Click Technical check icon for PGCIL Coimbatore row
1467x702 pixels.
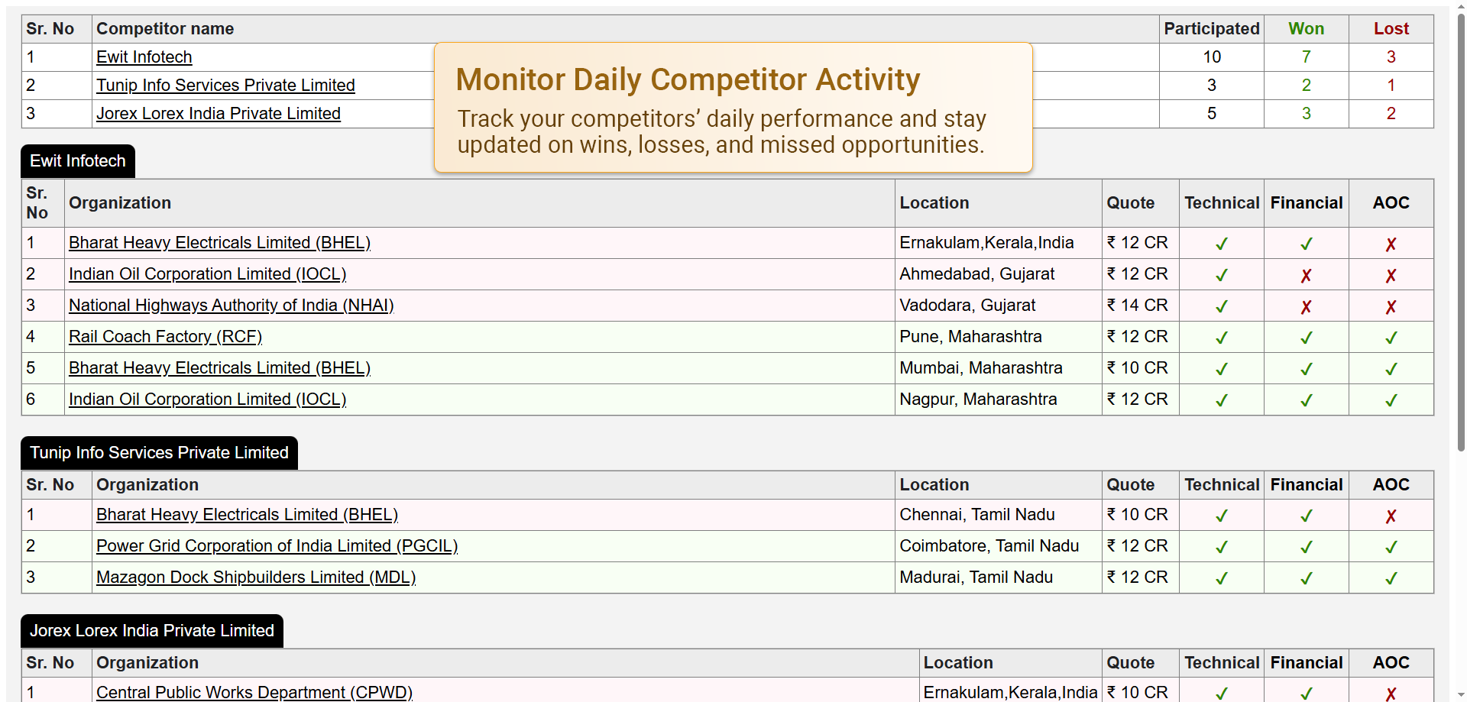pyautogui.click(x=1221, y=548)
